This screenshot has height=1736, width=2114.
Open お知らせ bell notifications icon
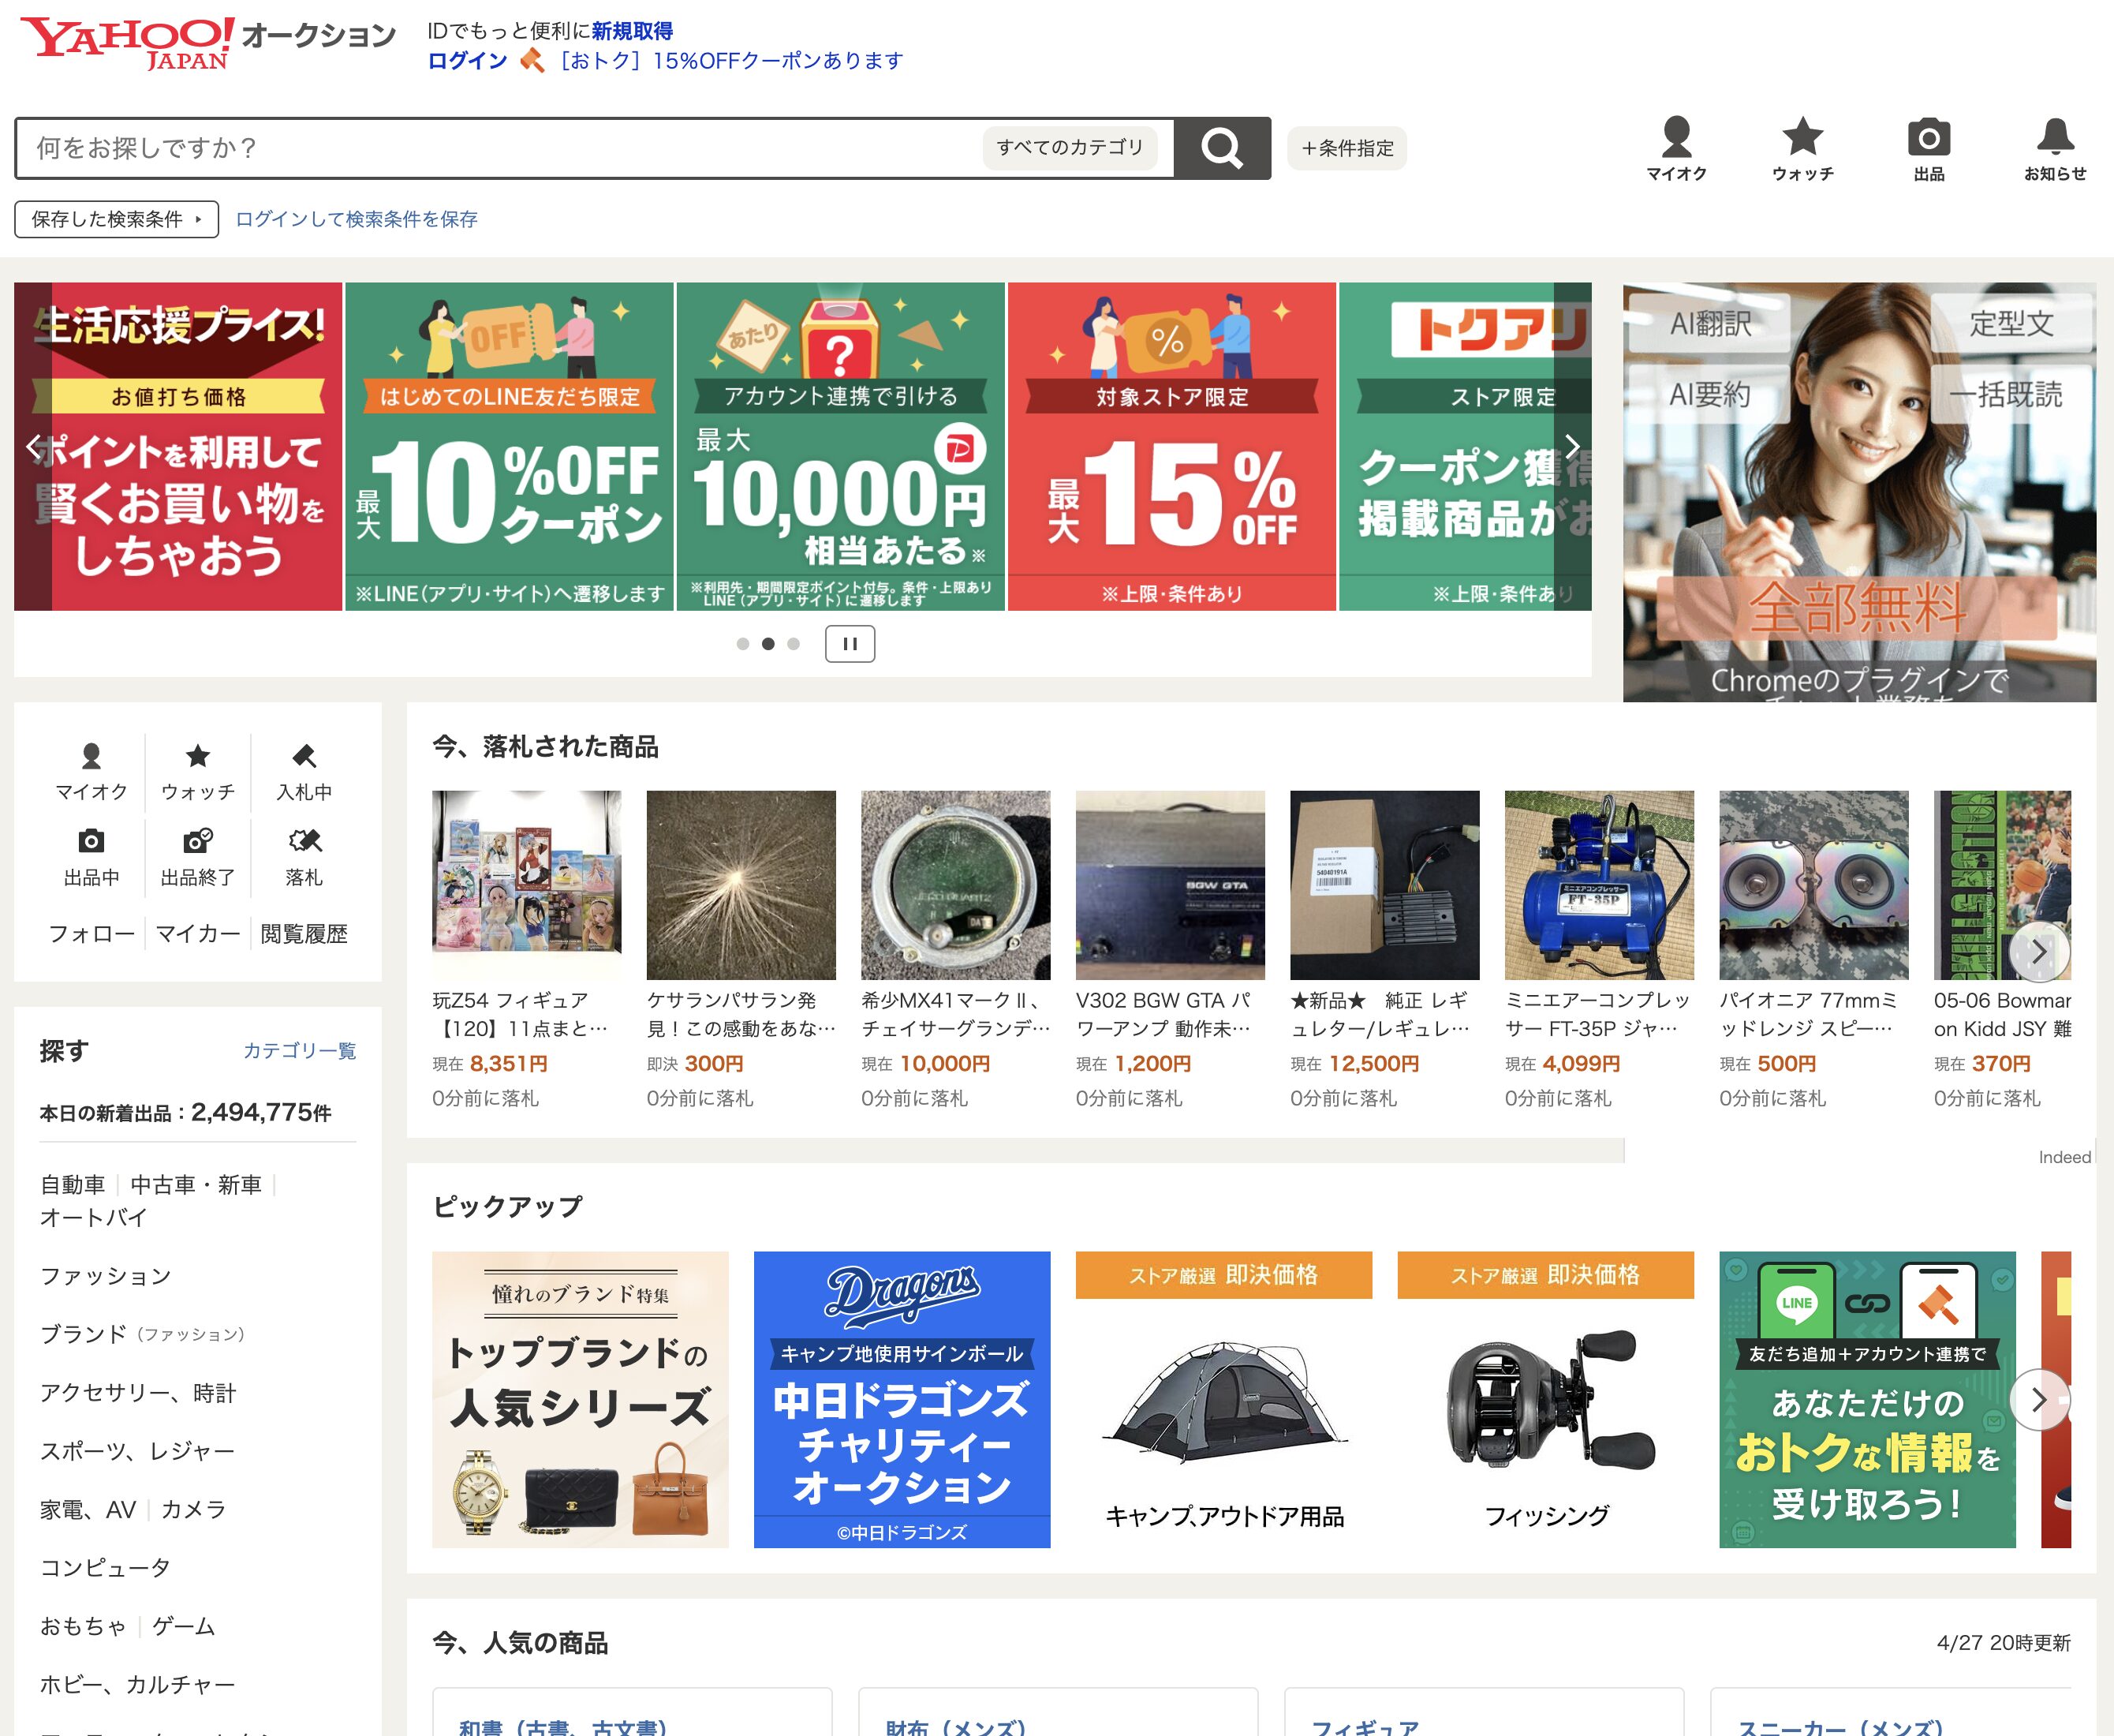[x=2055, y=149]
